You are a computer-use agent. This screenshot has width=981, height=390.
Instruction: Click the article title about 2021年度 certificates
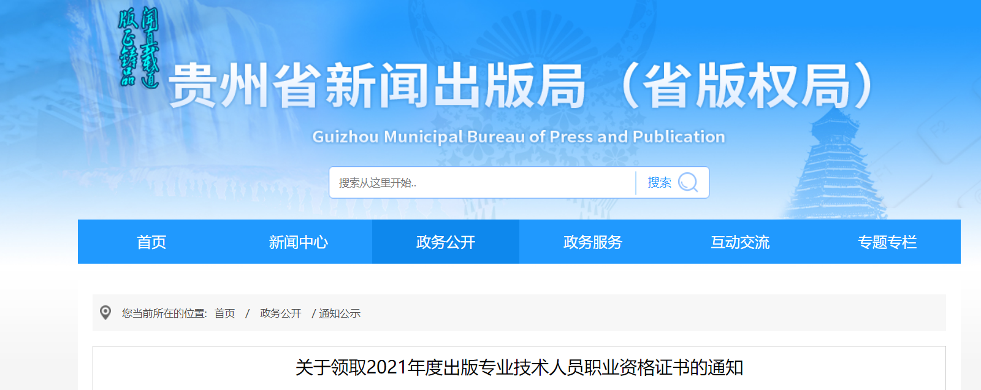(519, 368)
